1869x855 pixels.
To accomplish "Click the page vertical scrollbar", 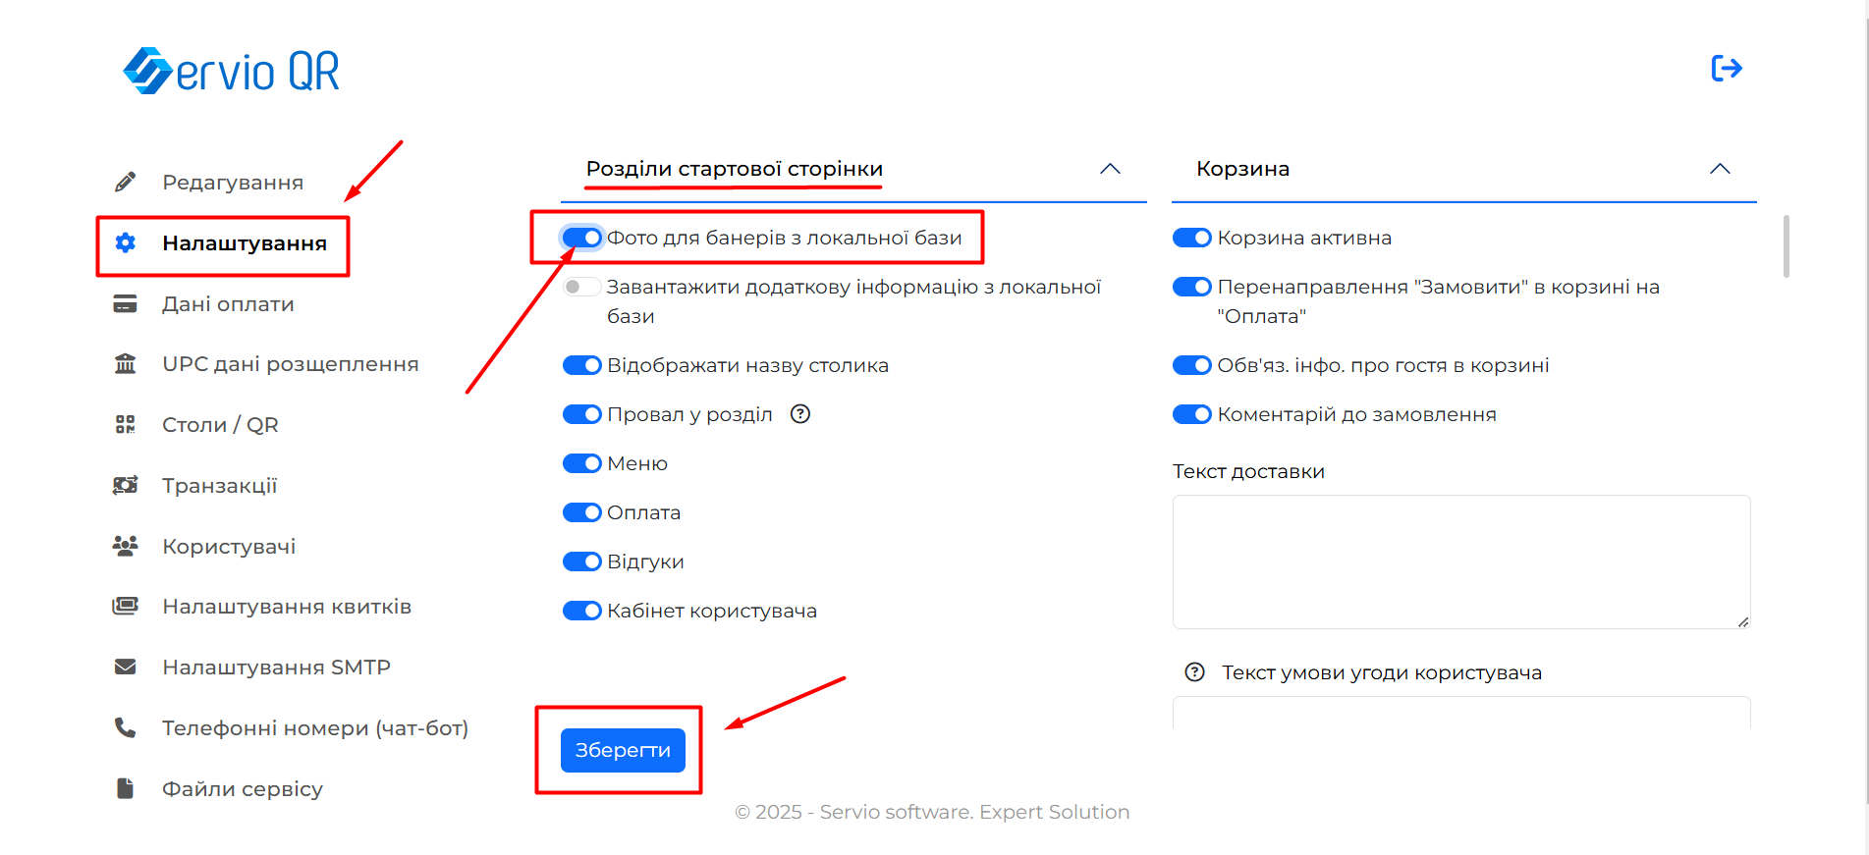I will pyautogui.click(x=1786, y=246).
